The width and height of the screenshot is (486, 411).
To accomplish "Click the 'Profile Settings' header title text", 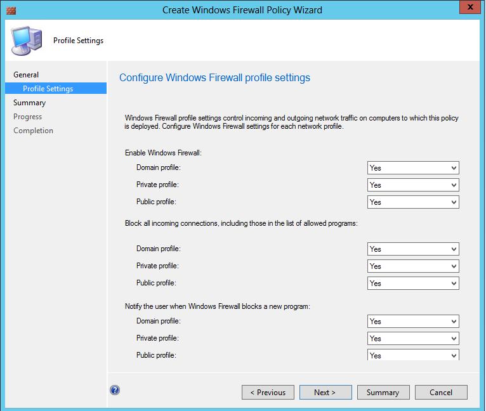I will tap(79, 41).
